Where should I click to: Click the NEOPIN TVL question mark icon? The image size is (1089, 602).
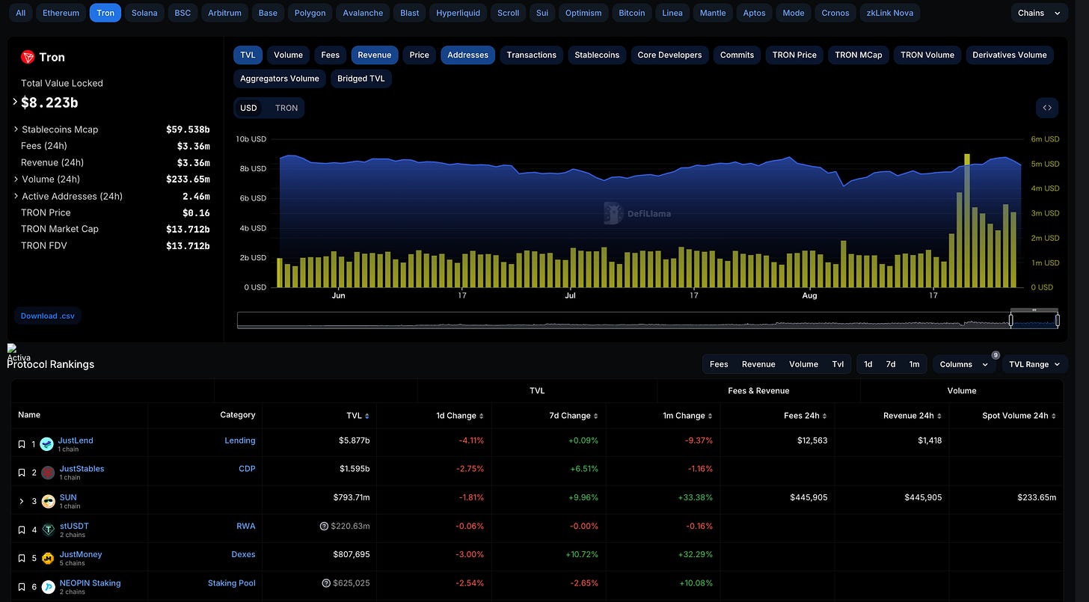(x=326, y=583)
